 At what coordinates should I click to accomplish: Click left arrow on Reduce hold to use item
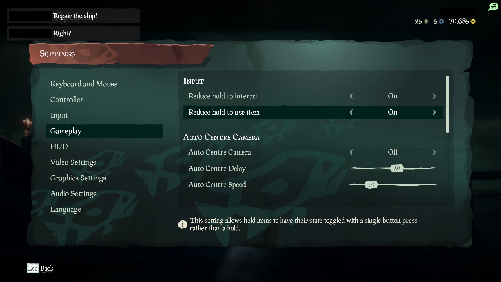[351, 112]
